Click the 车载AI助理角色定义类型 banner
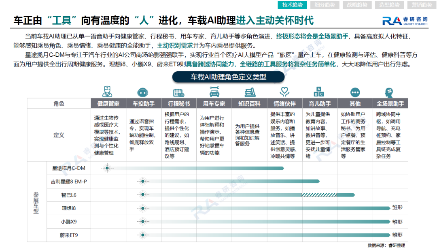437x248 pixels. coord(228,77)
